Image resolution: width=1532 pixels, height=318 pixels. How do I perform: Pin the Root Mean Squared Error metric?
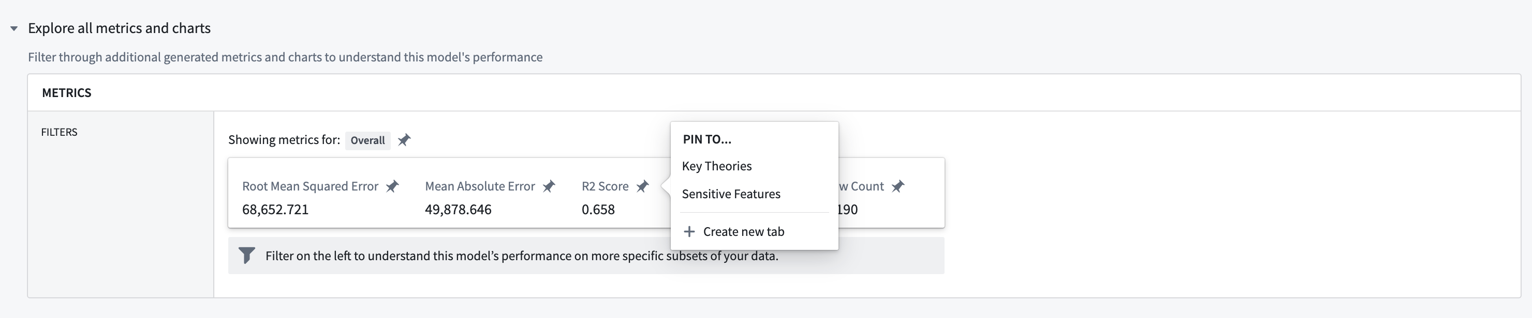(x=392, y=186)
